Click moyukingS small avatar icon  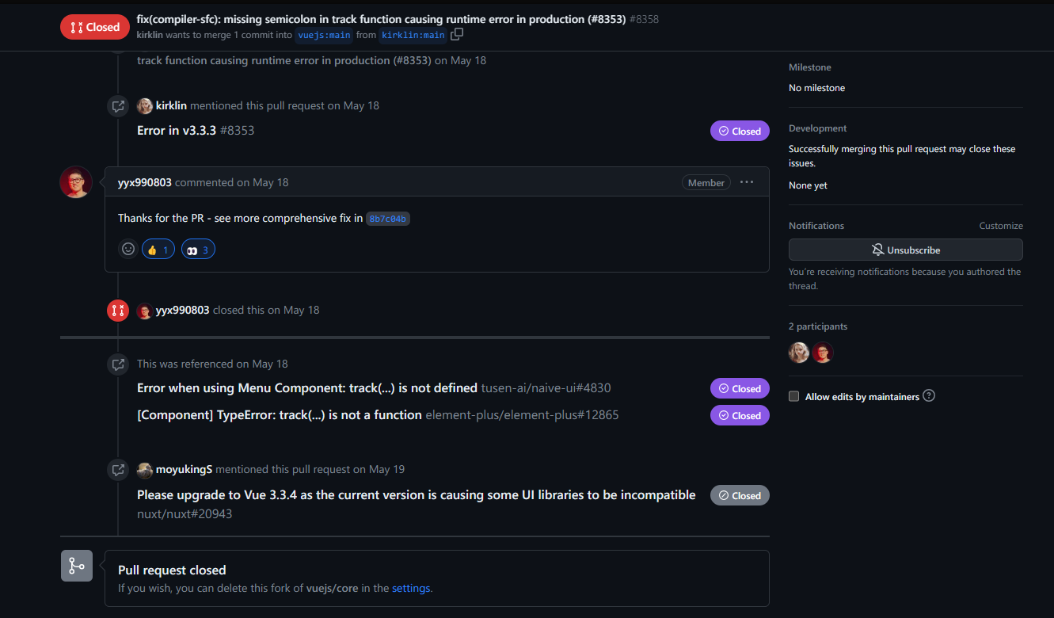pyautogui.click(x=145, y=470)
